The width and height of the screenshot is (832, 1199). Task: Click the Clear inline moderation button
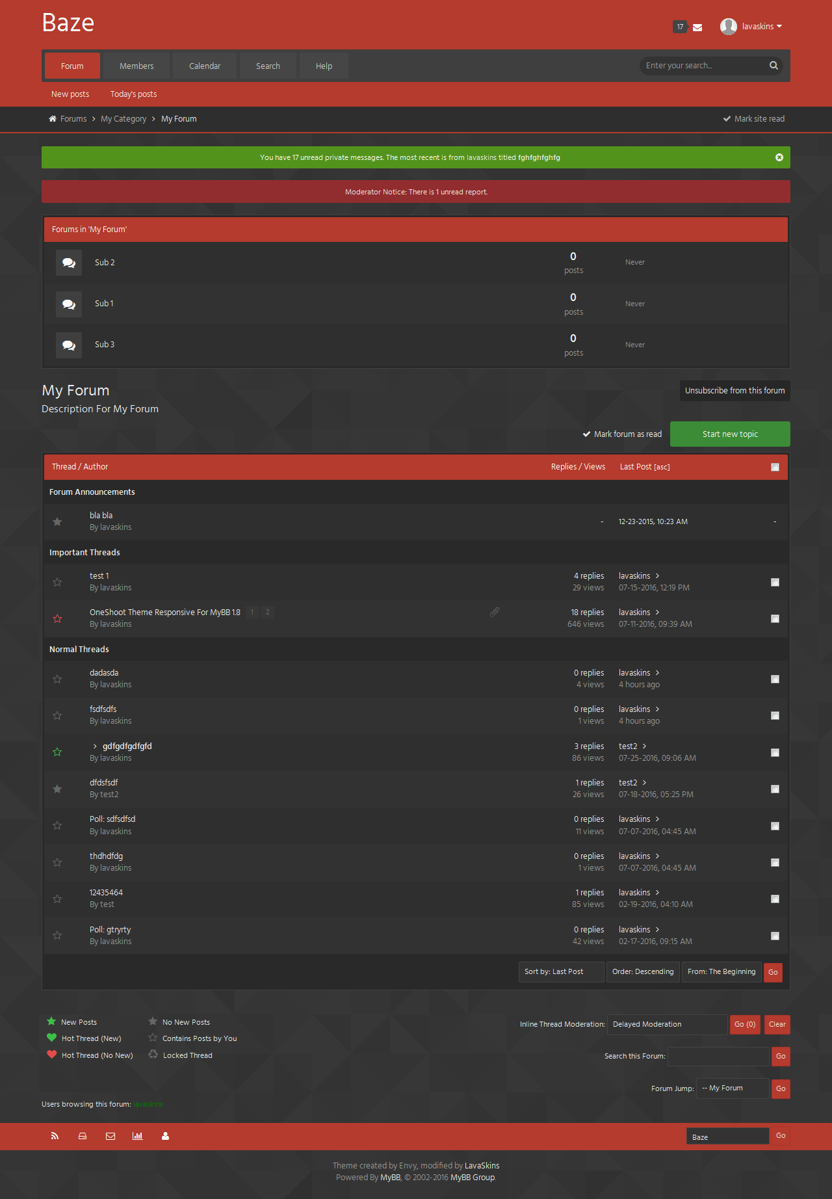point(777,1025)
